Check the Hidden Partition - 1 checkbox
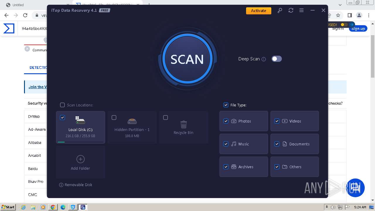375x211 pixels. point(114,118)
